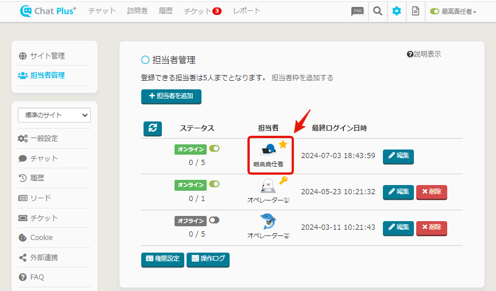The width and height of the screenshot is (496, 291).
Task: Click the 担当者枠を追加する link
Action: [x=302, y=78]
